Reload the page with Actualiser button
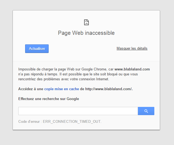The width and height of the screenshot is (174, 145). point(37,49)
